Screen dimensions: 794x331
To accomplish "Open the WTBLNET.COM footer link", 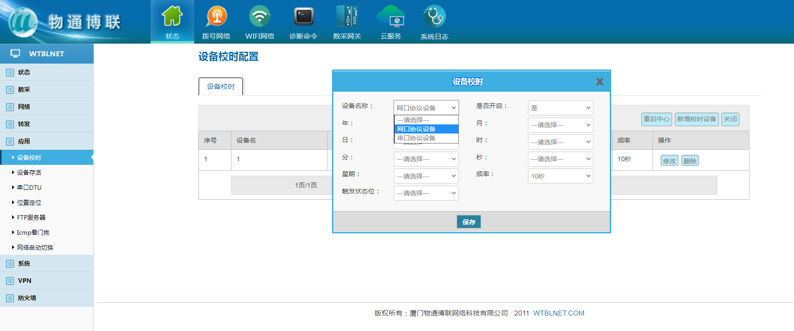I will pyautogui.click(x=558, y=313).
